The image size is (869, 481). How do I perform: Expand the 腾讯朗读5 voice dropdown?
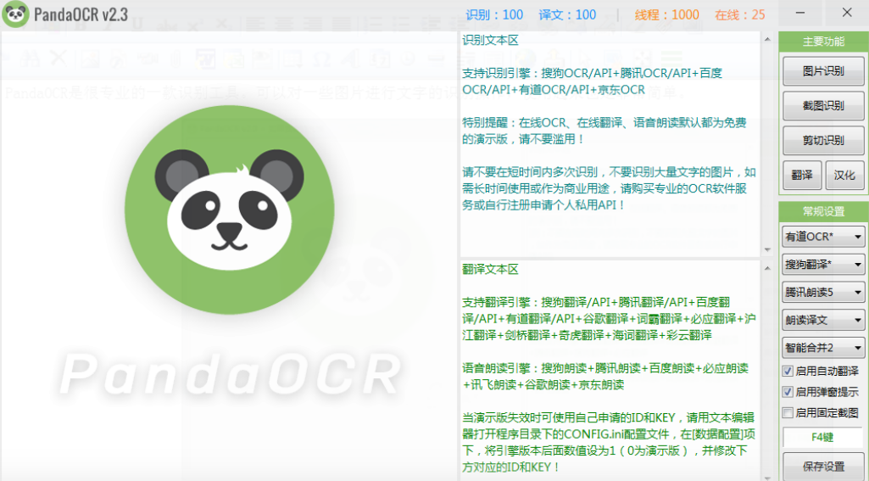pyautogui.click(x=823, y=293)
